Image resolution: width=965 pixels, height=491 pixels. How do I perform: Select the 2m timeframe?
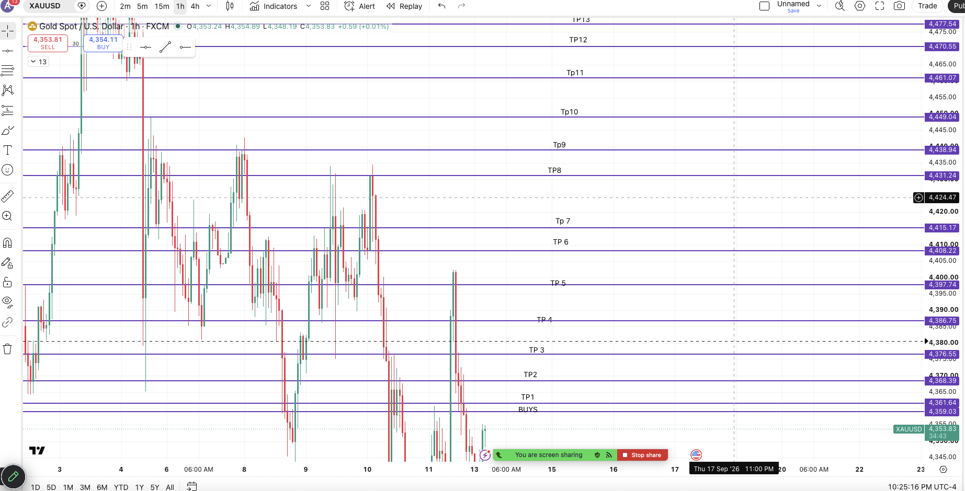(126, 6)
